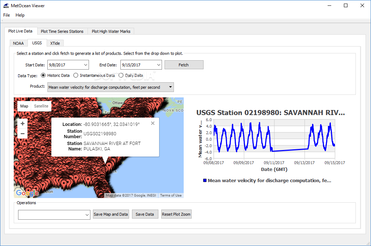Maximize the MetOcean Viewer window

click(346, 5)
